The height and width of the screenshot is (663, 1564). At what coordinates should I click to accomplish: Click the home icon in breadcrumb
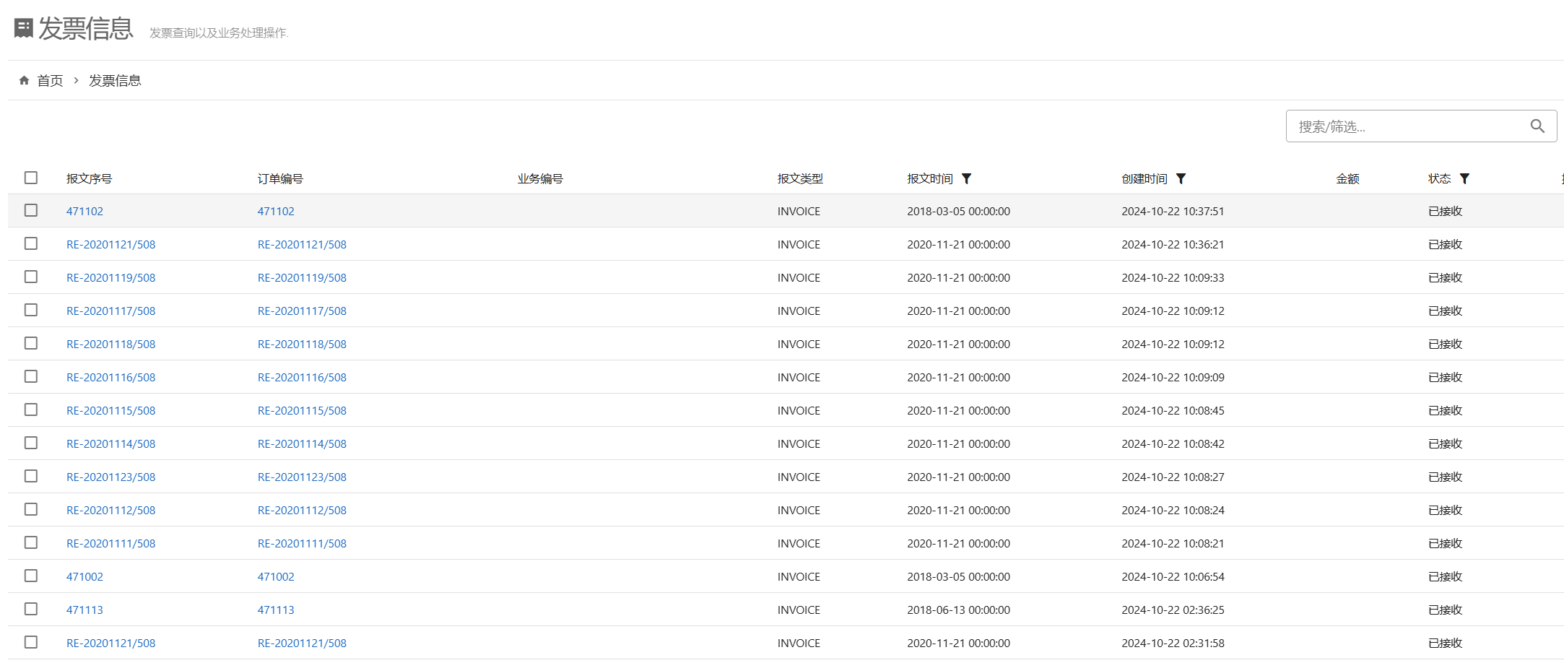coord(24,80)
